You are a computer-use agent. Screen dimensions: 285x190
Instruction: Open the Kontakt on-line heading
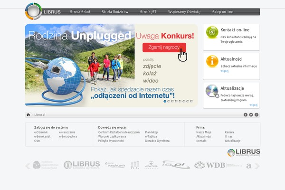235,30
